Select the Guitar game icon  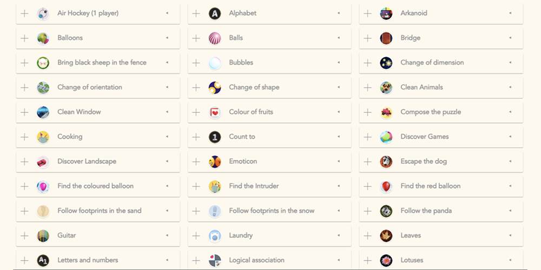(x=43, y=235)
